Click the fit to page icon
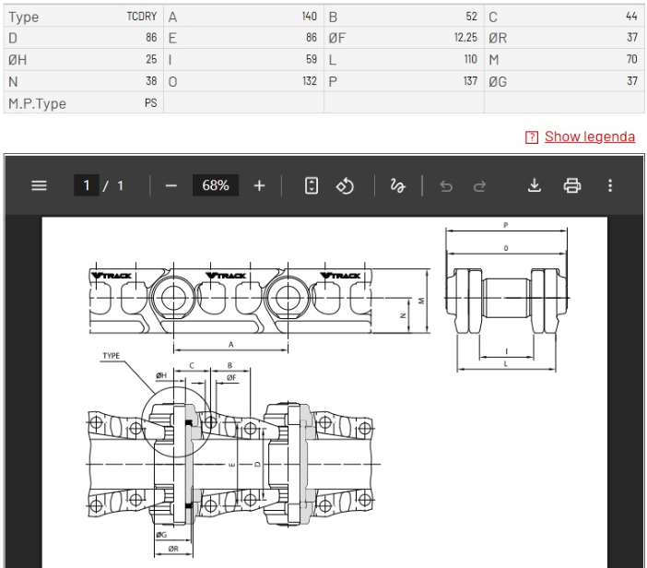Image resolution: width=647 pixels, height=568 pixels. click(311, 185)
